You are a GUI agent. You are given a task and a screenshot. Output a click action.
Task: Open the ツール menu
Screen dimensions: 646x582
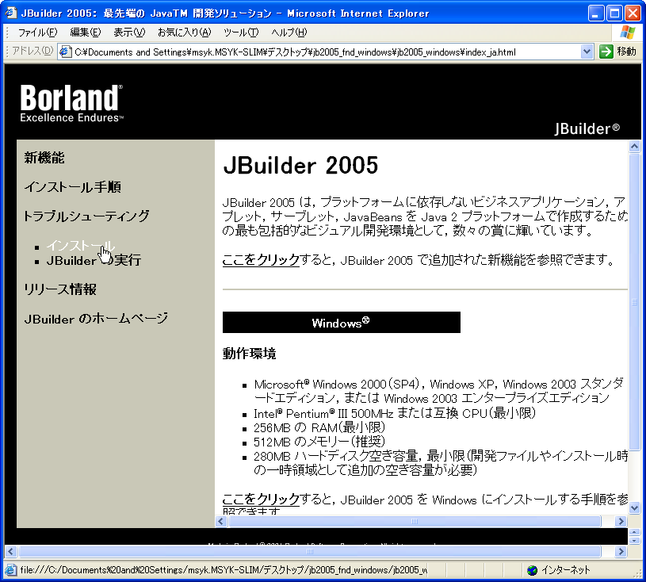(x=241, y=33)
